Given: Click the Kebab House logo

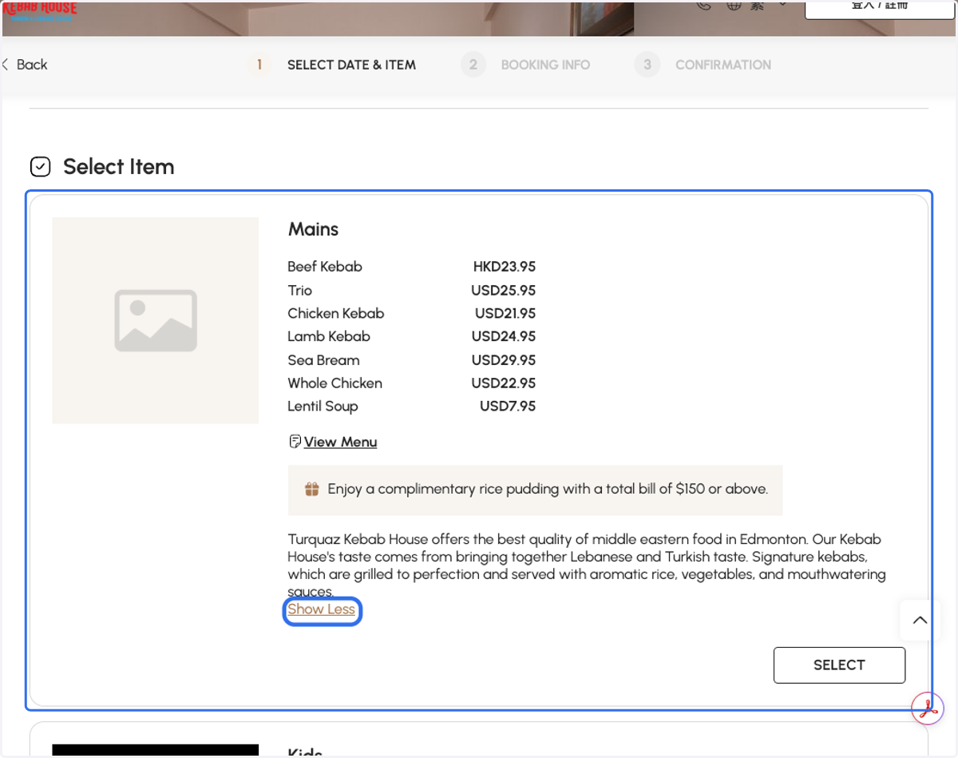Looking at the screenshot, I should click(x=40, y=10).
